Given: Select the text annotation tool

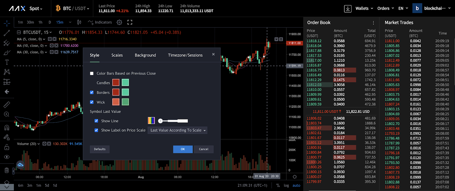Looking at the screenshot, I should [x=7, y=62].
